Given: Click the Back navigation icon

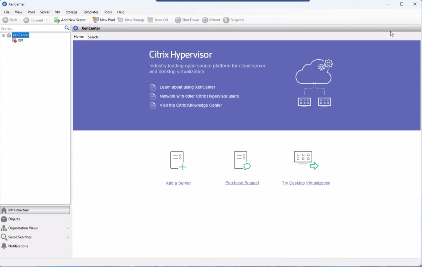Looking at the screenshot, I should tap(5, 20).
